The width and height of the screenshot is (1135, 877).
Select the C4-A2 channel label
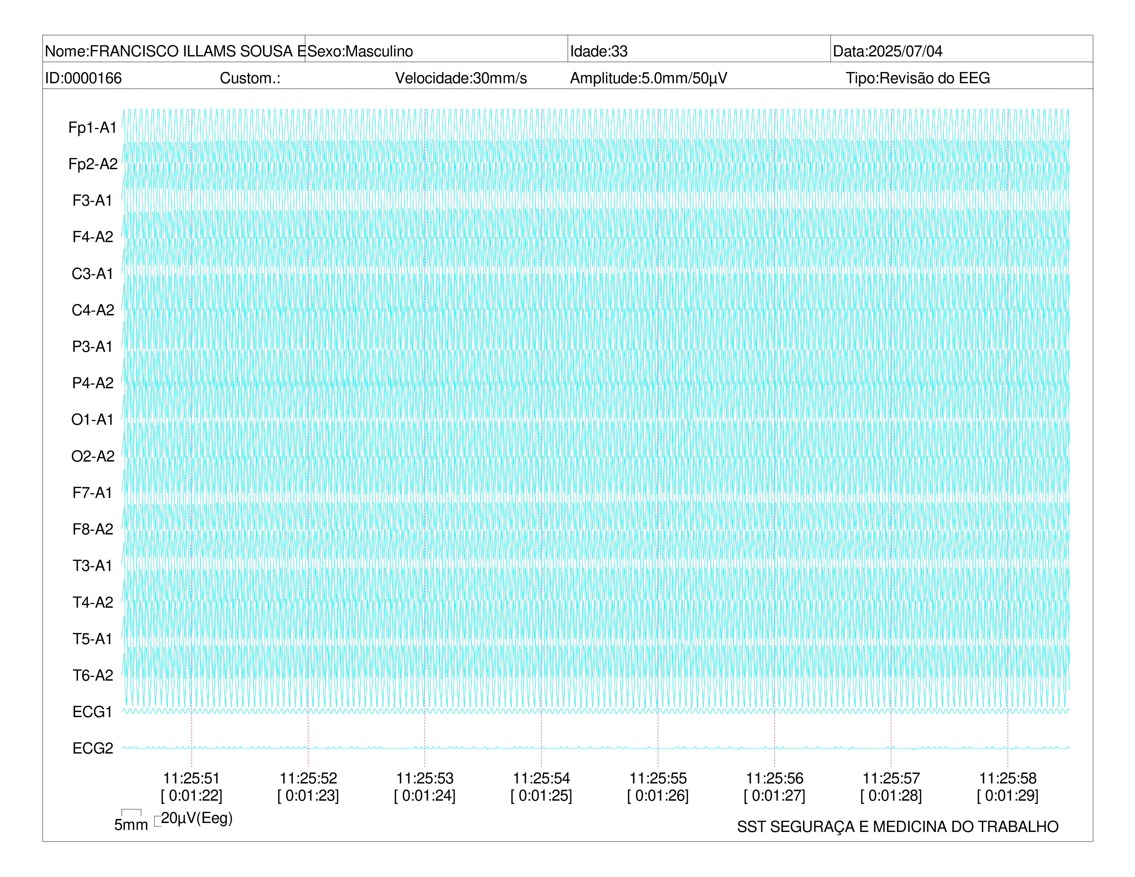[x=93, y=310]
